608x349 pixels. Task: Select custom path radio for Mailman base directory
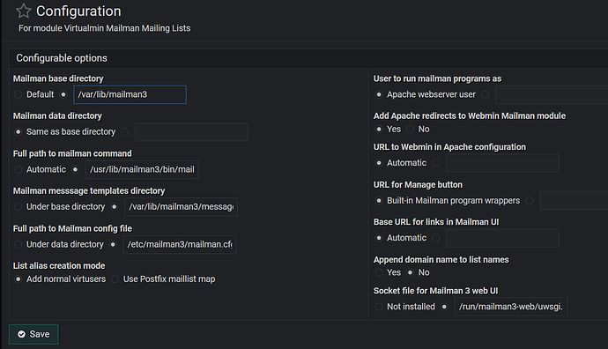[63, 94]
